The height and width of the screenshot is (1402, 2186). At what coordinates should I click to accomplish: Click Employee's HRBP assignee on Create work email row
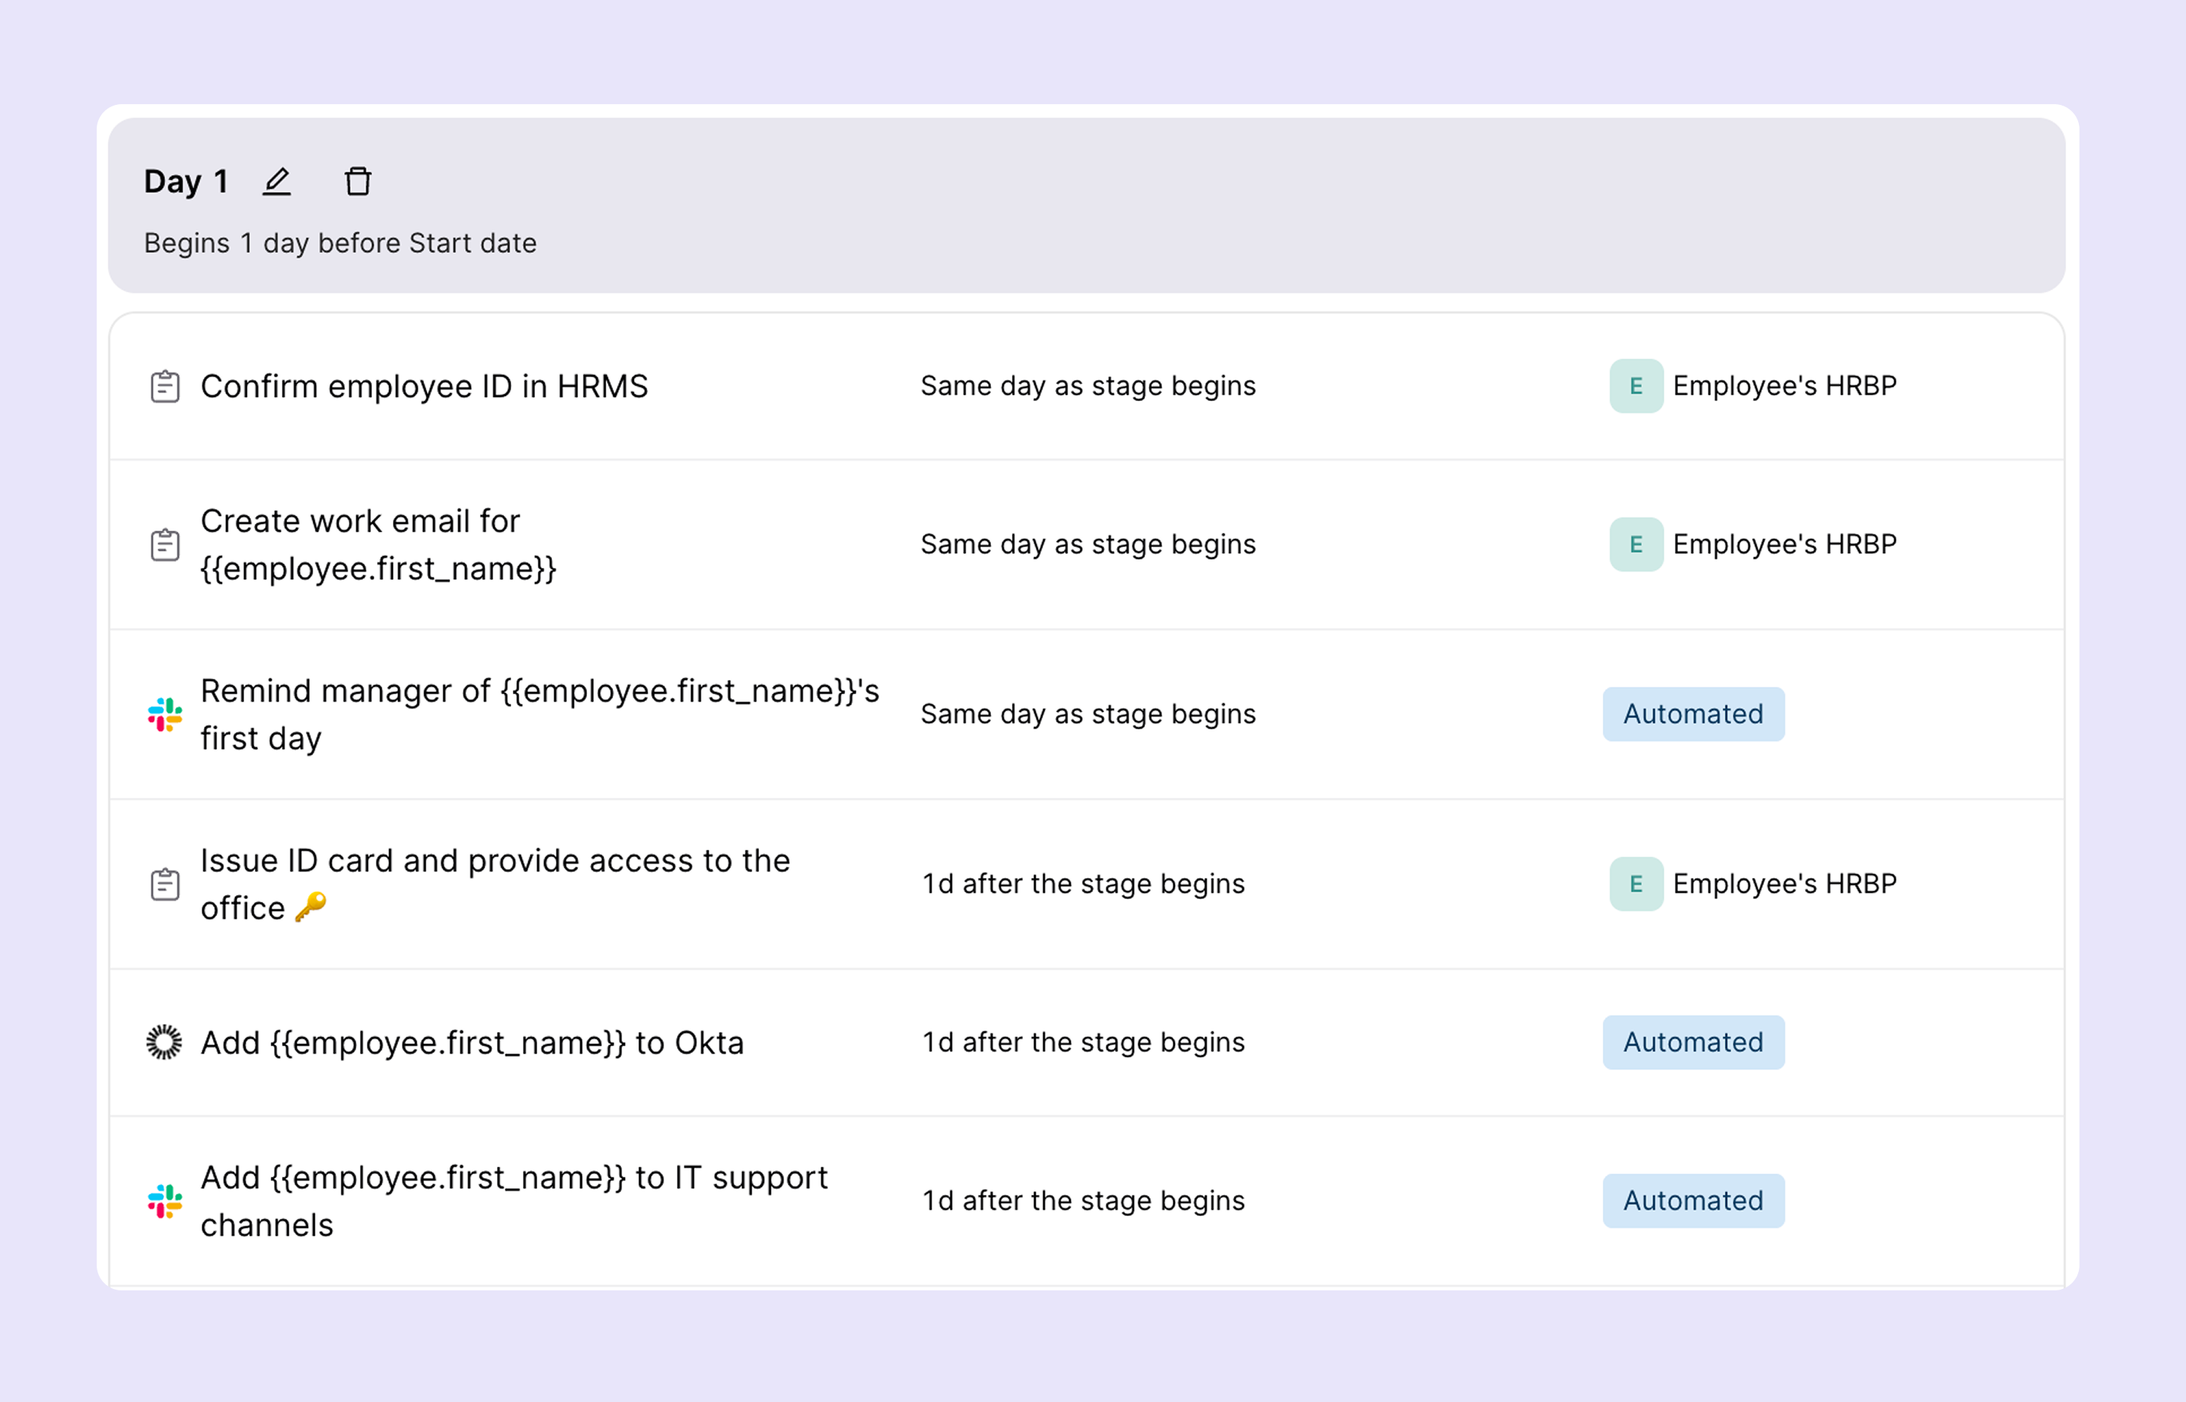point(1783,545)
